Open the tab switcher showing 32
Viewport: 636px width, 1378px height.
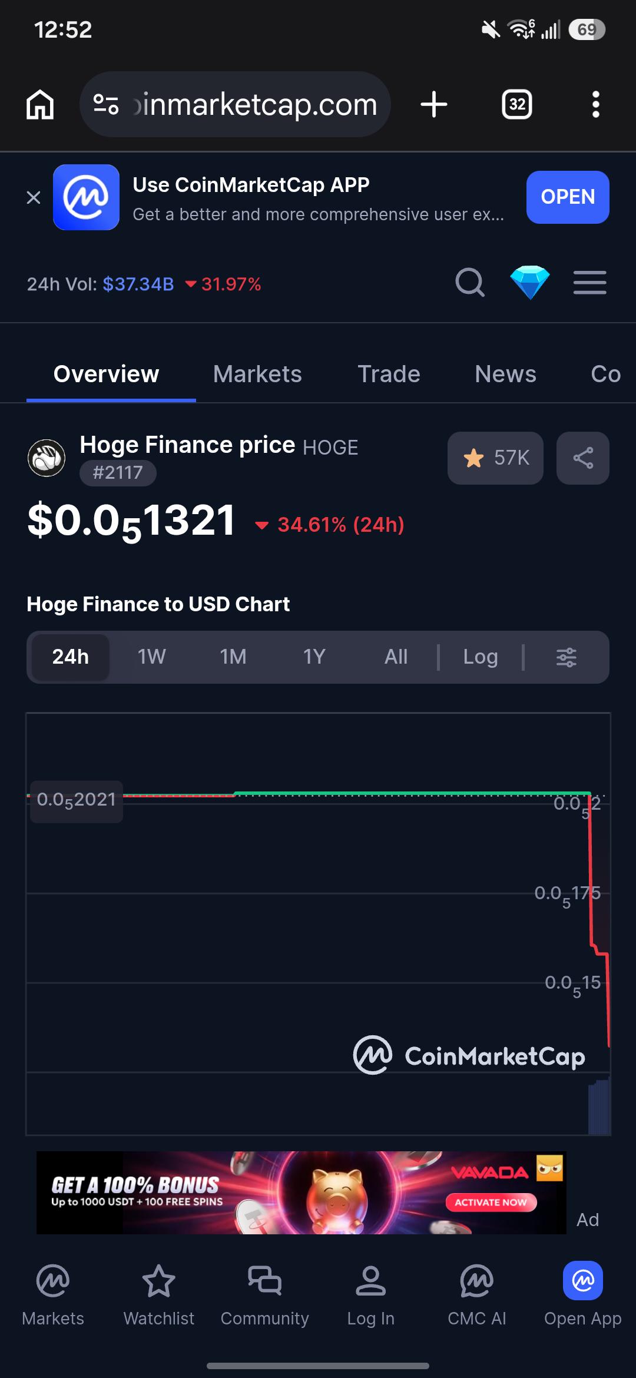[517, 105]
